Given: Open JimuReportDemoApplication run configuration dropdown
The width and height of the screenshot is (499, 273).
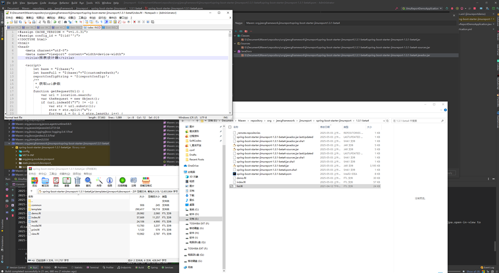Looking at the screenshot, I should 422,9.
